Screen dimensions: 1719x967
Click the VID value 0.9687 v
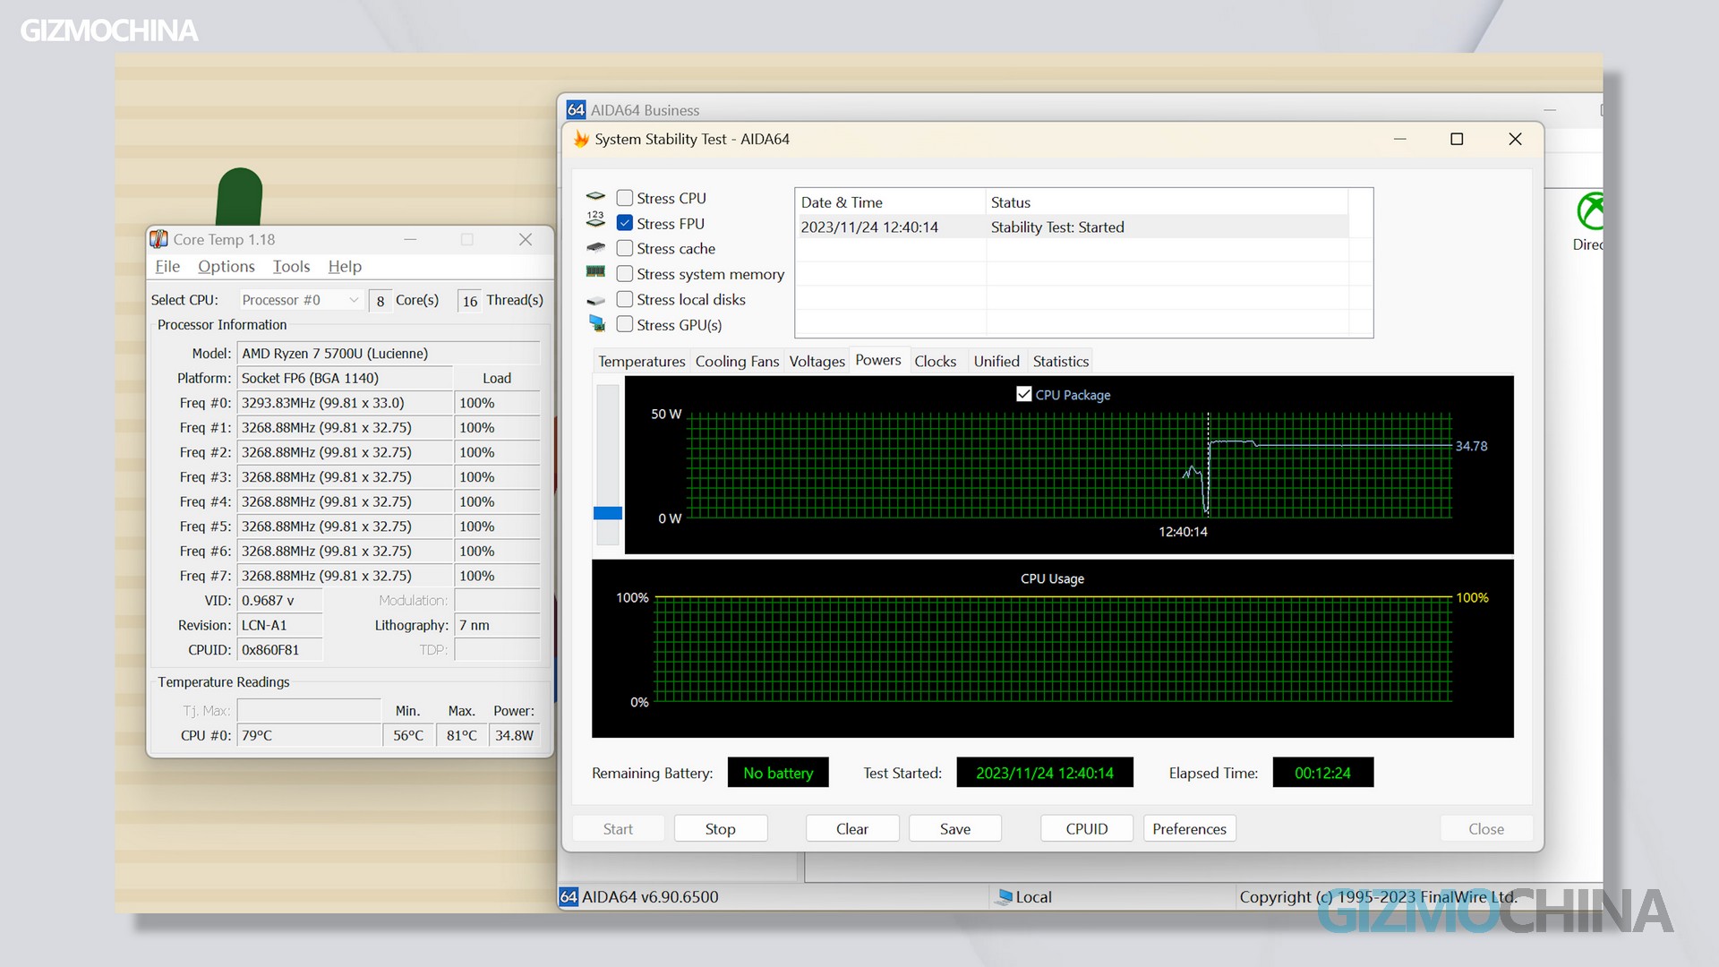[279, 600]
